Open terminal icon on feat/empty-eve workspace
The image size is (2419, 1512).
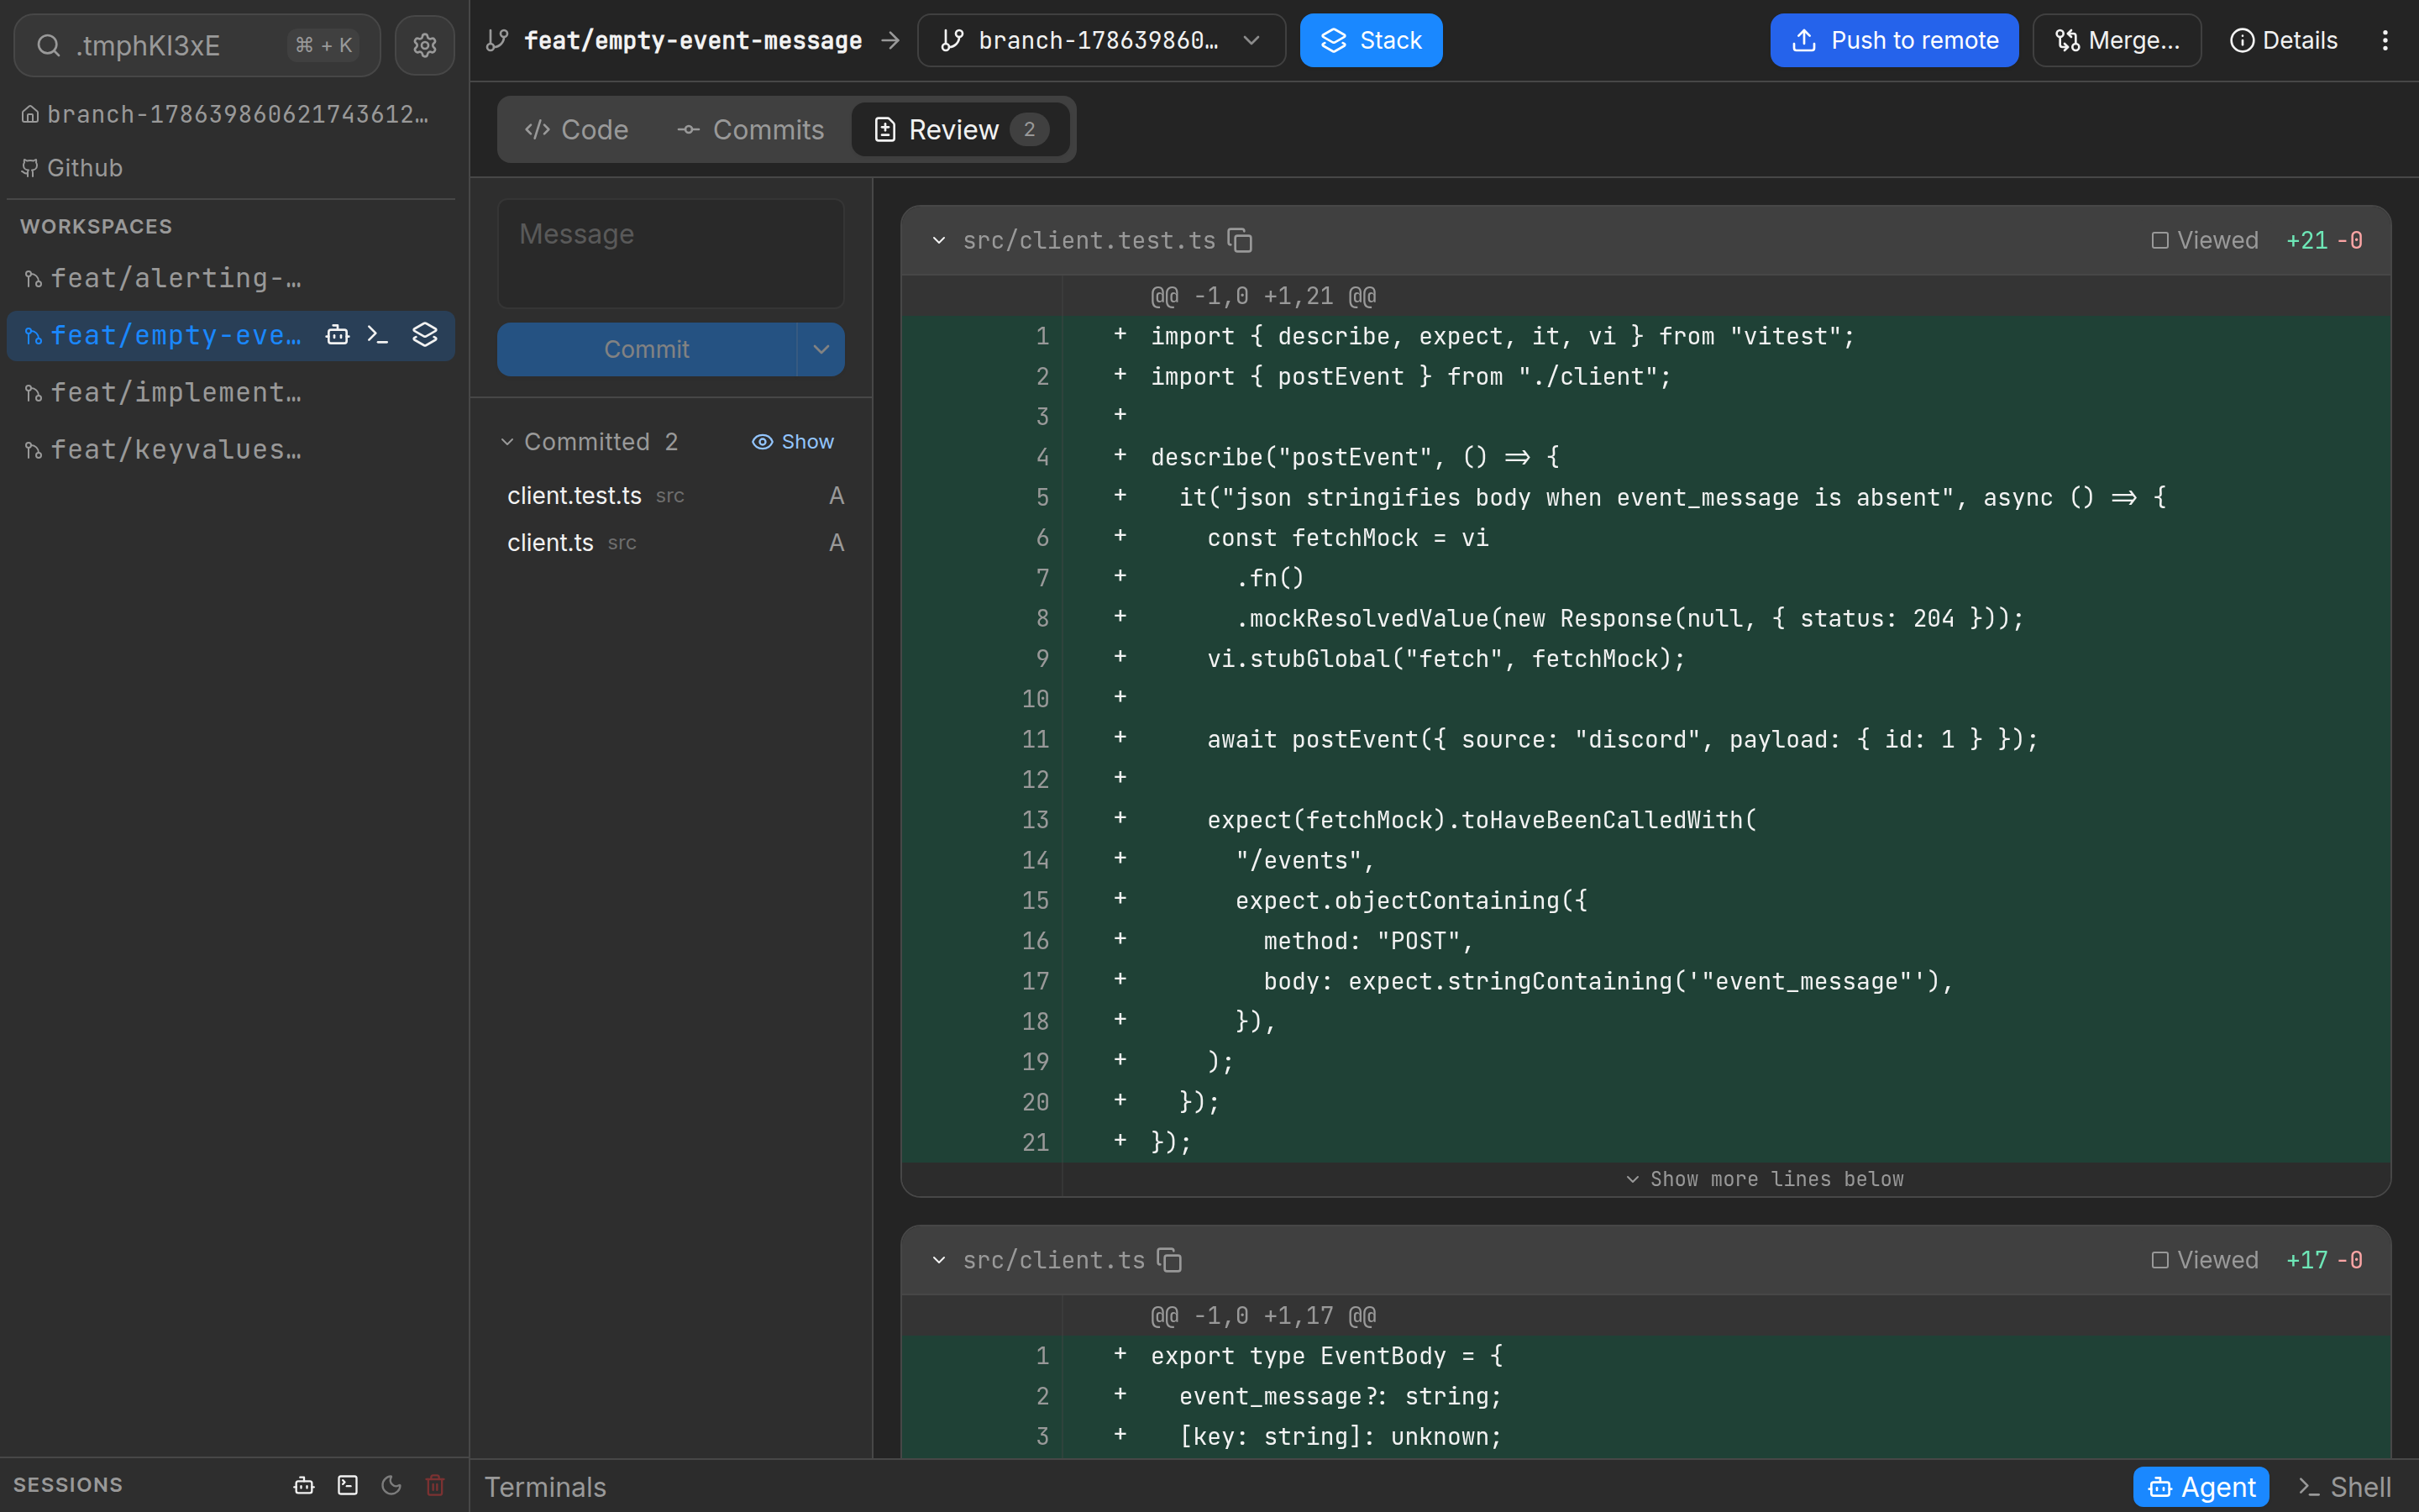(378, 335)
